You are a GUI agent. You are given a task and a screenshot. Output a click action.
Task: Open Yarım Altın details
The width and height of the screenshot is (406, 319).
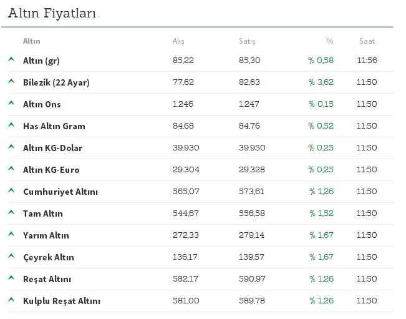46,235
